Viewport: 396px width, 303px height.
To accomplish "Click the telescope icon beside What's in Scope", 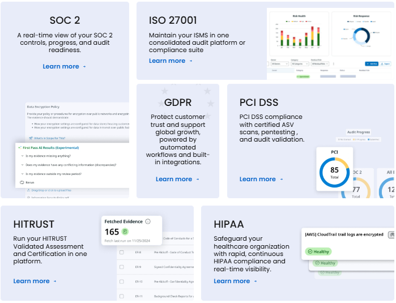I will pyautogui.click(x=31, y=138).
